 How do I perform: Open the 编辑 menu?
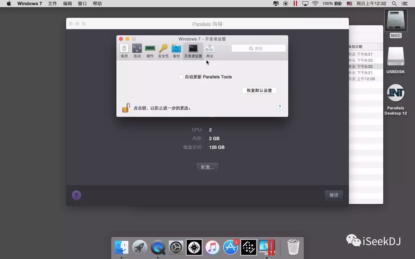pyautogui.click(x=67, y=4)
